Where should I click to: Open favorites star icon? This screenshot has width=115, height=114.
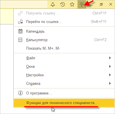coord(72,4)
